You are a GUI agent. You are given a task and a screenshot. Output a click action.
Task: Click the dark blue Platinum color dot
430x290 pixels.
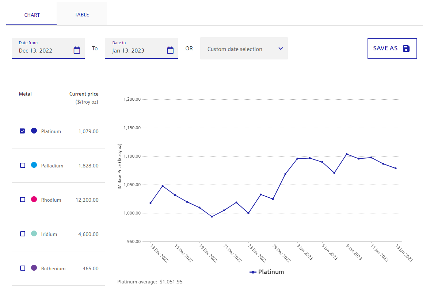[x=34, y=131]
